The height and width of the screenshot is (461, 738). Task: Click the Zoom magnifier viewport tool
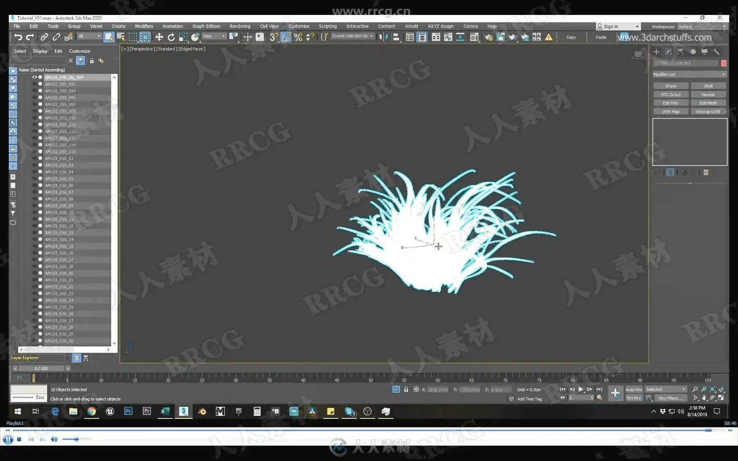click(x=695, y=389)
